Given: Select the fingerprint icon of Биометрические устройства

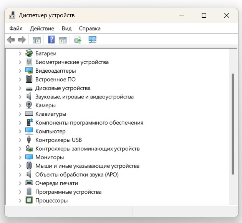Looking at the screenshot, I should [x=29, y=62].
